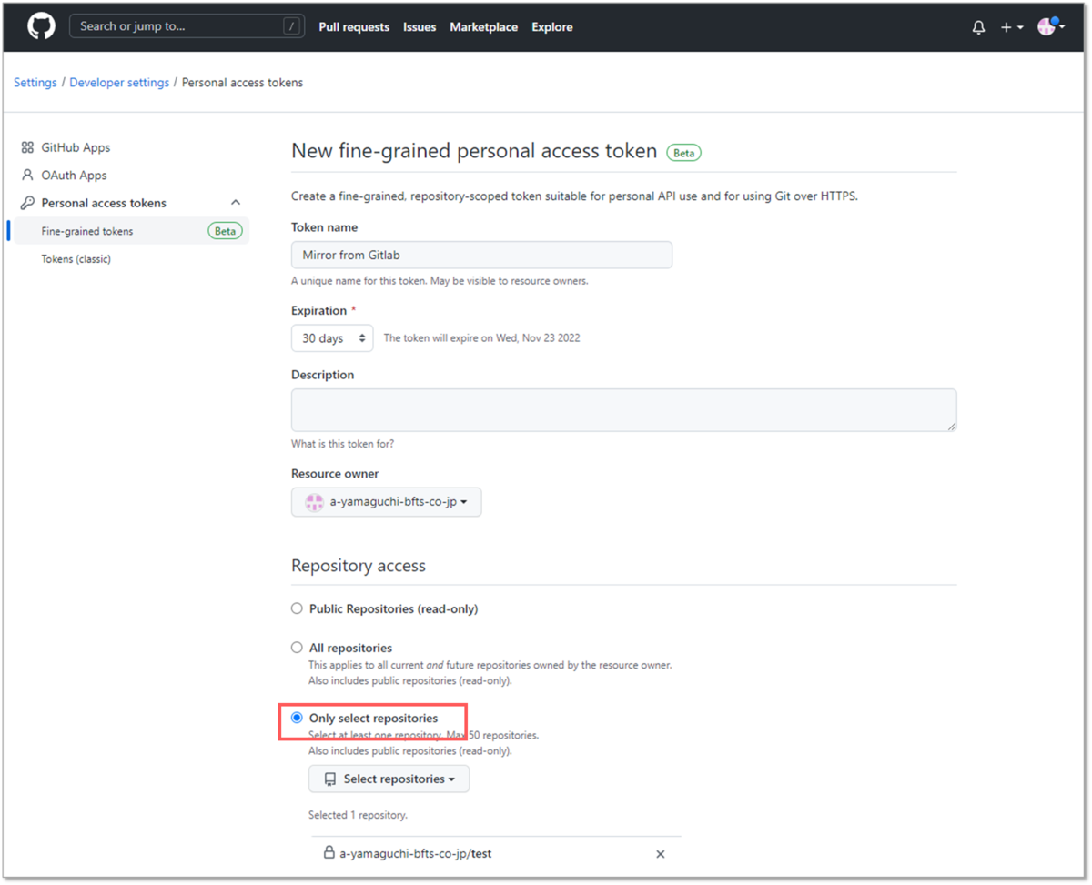1092x885 pixels.
Task: Select Public Repositories (read-only) radio button
Action: pos(297,608)
